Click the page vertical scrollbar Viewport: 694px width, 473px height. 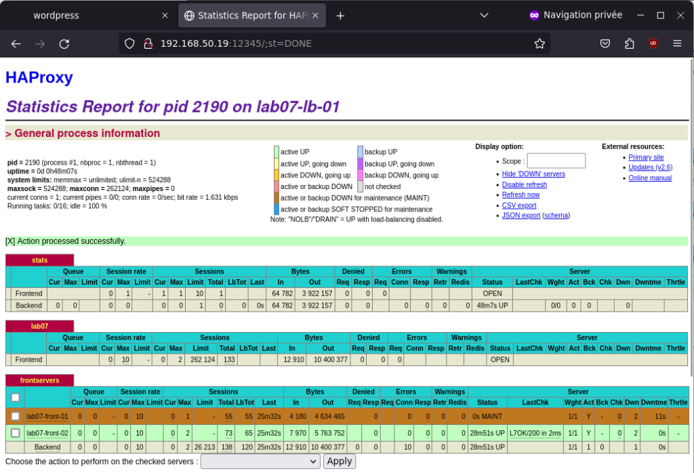(x=691, y=217)
